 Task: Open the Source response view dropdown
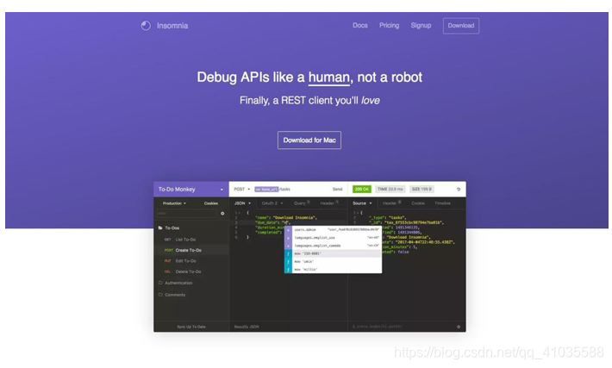(362, 203)
